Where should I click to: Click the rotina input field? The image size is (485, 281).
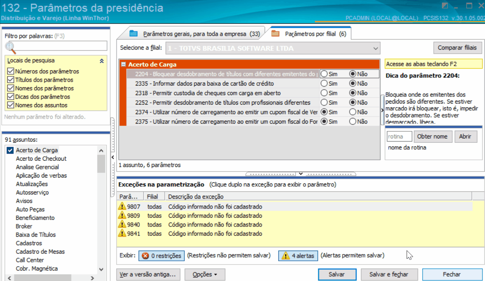(399, 136)
